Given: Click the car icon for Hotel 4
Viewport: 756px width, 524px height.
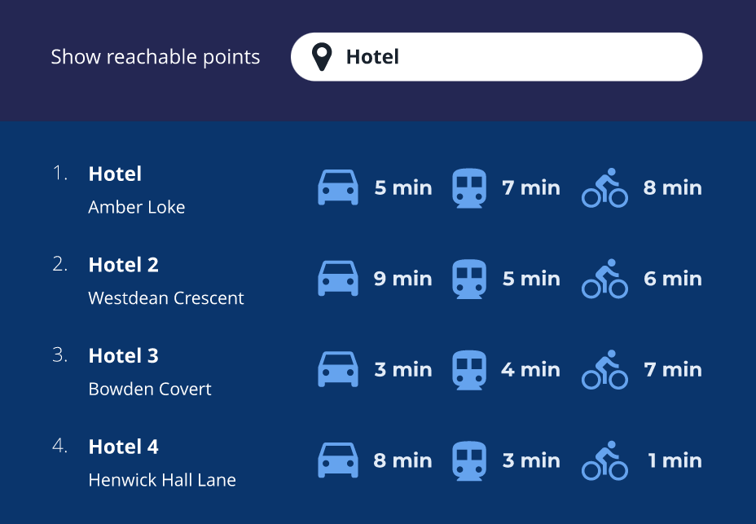Looking at the screenshot, I should 337,460.
